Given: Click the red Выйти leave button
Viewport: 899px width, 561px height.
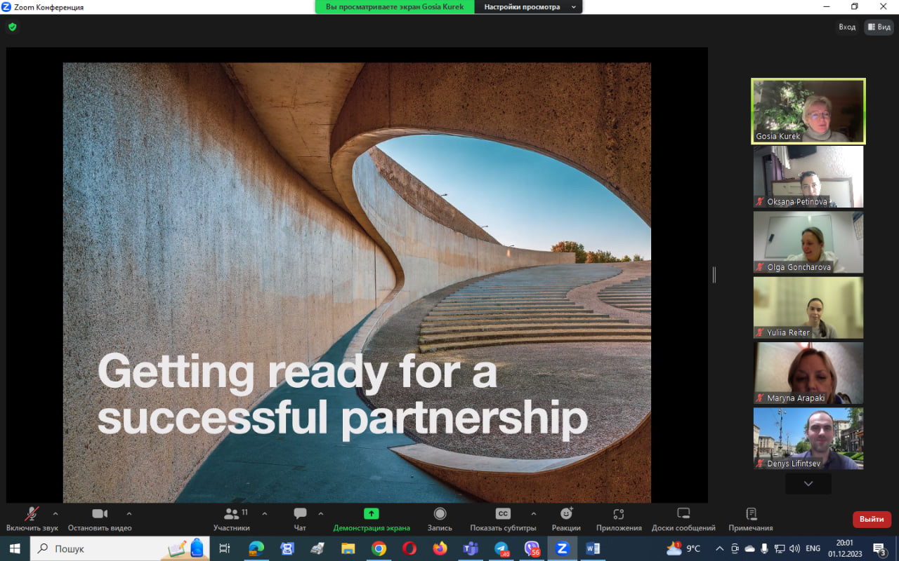Looking at the screenshot, I should coord(872,520).
